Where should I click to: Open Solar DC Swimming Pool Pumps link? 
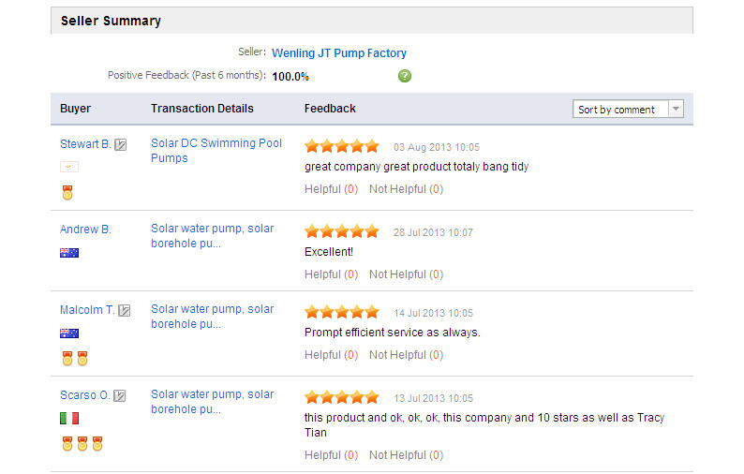tap(216, 151)
